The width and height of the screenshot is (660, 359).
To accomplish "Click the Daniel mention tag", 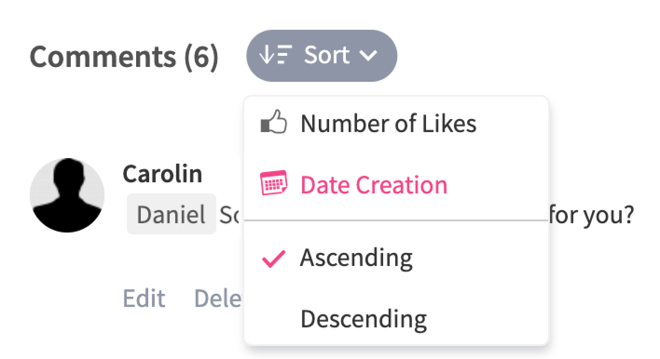I will 170,213.
